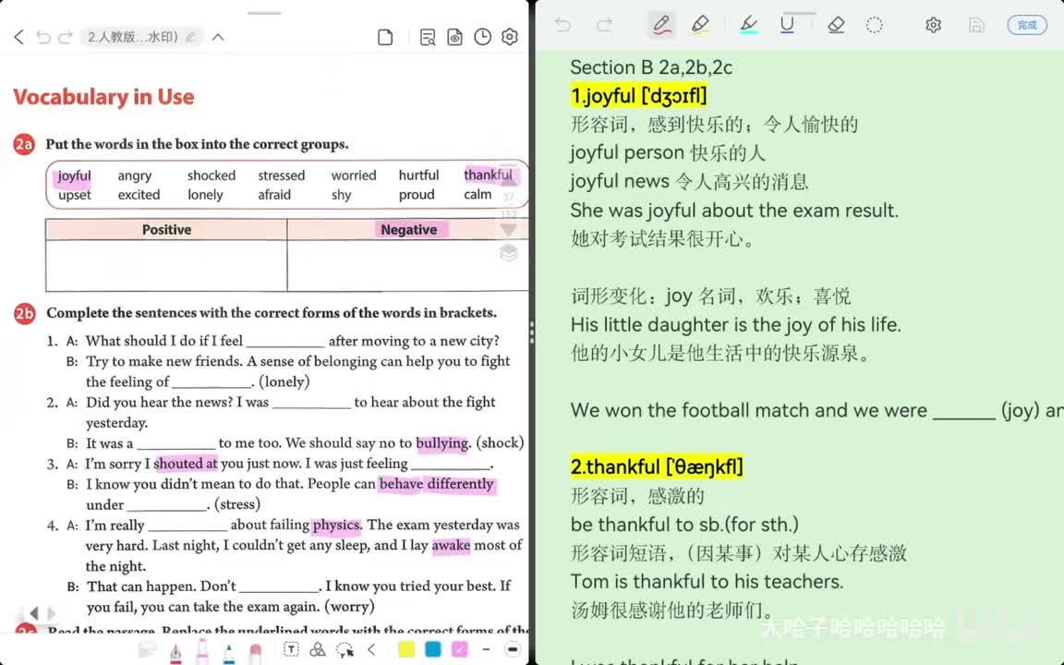Image resolution: width=1064 pixels, height=665 pixels.
Task: Click the highlighted phrase 'shouted at'
Action: [186, 464]
